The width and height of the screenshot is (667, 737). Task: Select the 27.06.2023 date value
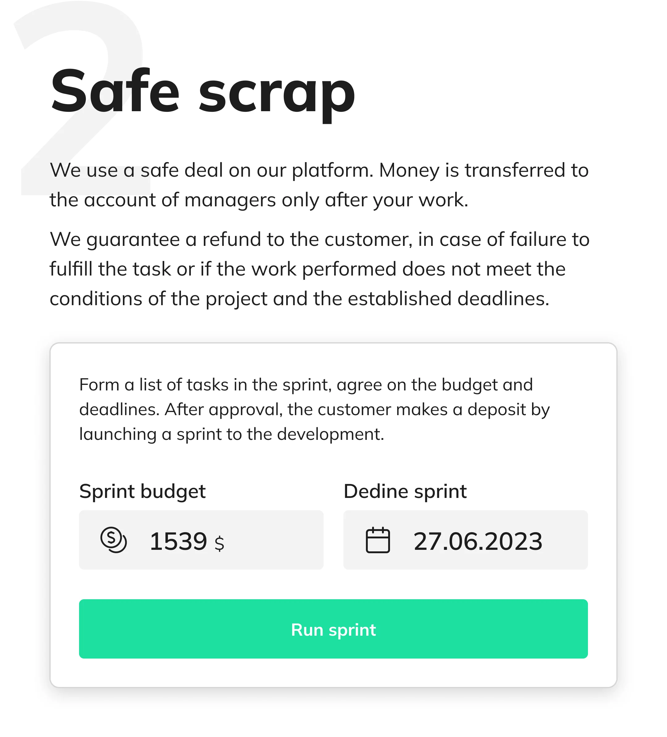click(478, 541)
